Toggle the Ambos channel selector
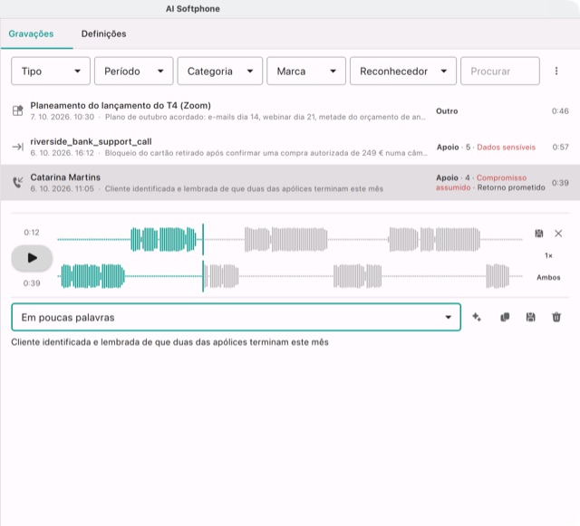580x526 pixels. pos(548,277)
